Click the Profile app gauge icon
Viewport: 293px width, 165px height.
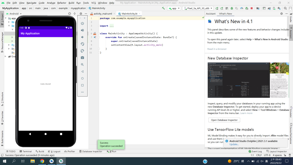241,8
